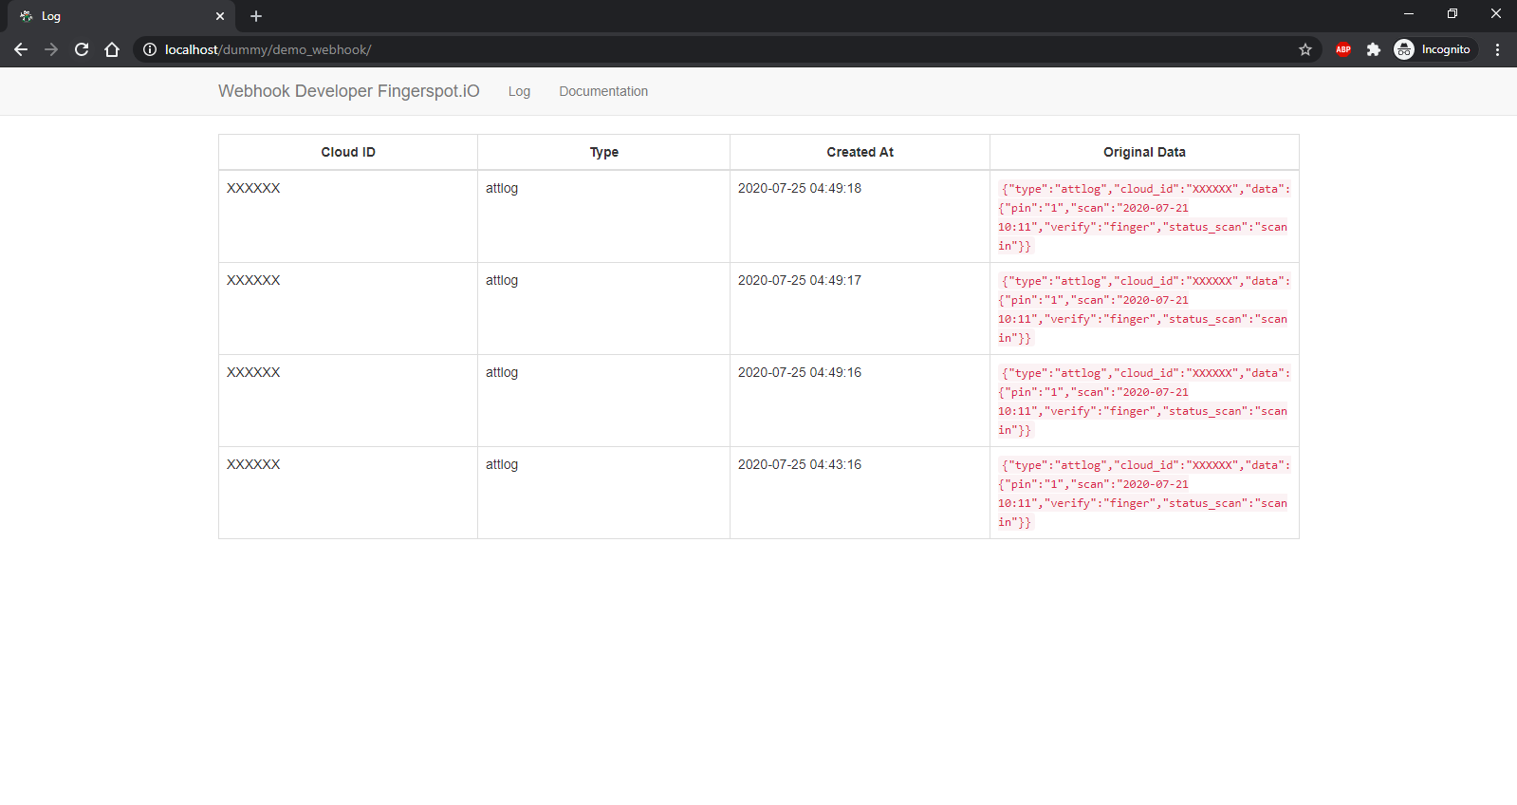The height and width of the screenshot is (805, 1517).
Task: View site information for localhost
Action: click(x=150, y=49)
